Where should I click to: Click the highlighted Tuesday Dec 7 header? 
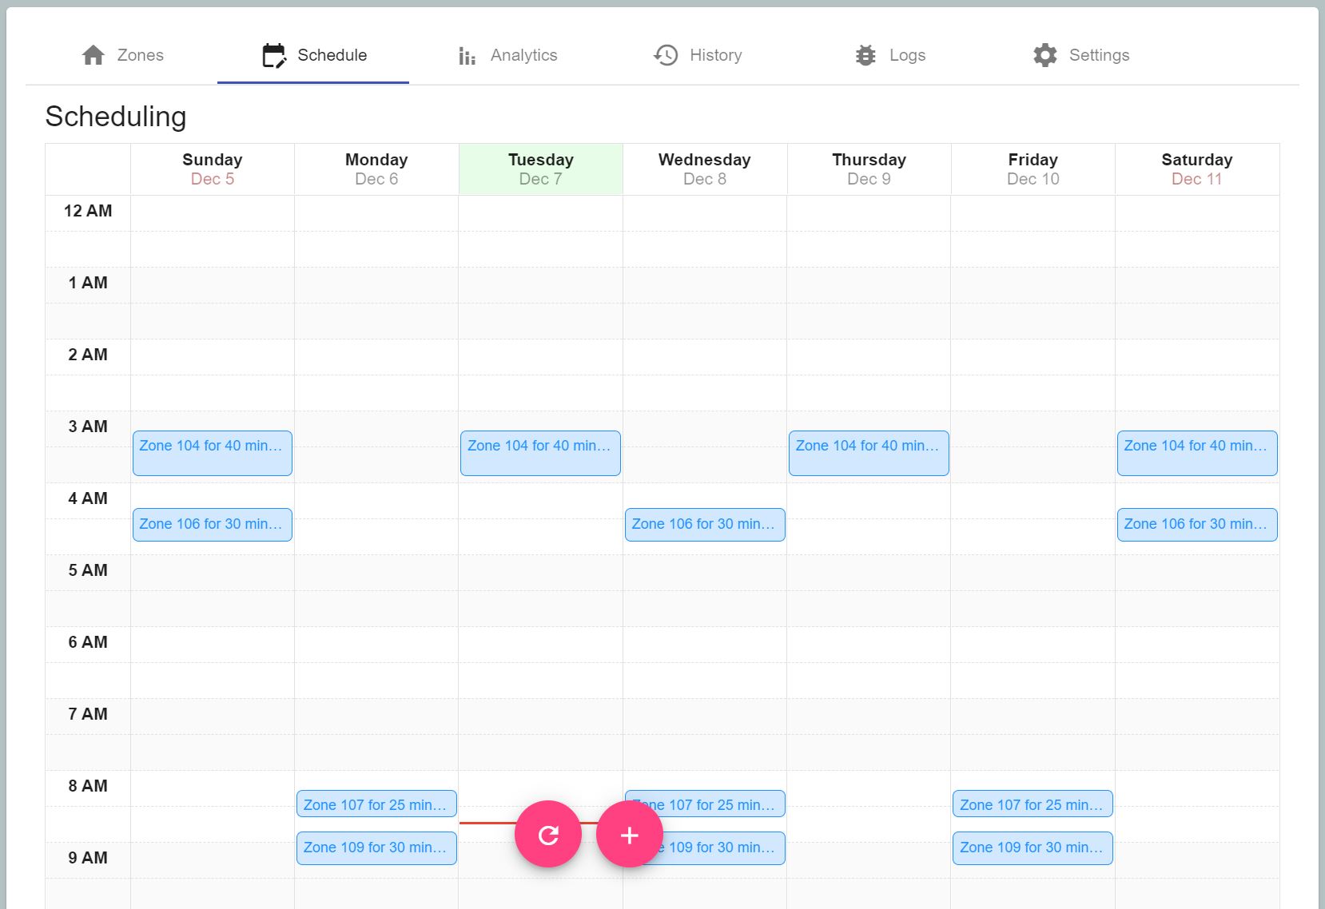pos(541,169)
